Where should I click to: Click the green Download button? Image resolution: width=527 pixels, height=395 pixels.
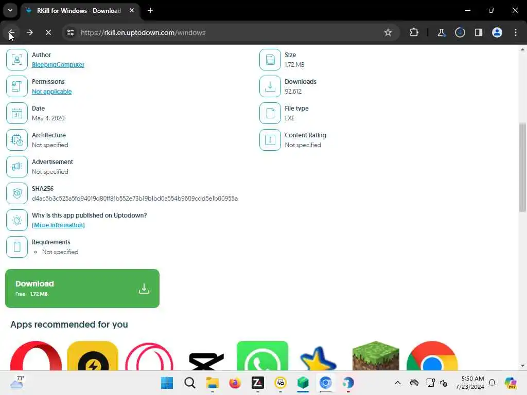click(82, 289)
